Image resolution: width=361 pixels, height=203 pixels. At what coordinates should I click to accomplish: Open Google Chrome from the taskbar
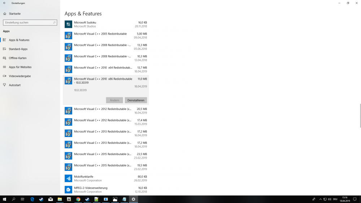(x=78, y=199)
